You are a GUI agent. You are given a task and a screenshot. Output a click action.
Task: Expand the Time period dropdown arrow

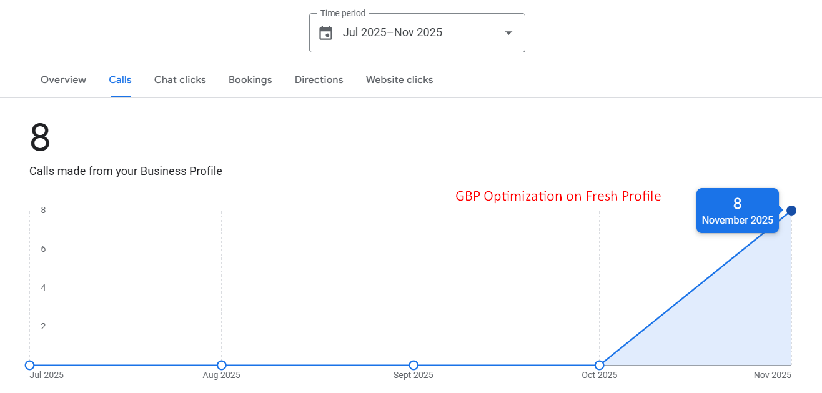point(508,33)
